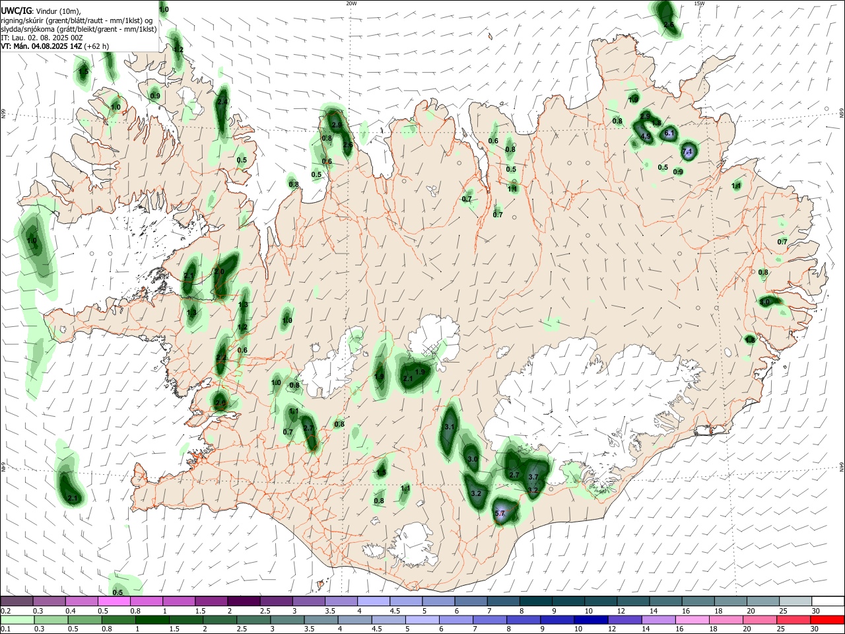Click the 4.9 precipitation label

click(646, 137)
